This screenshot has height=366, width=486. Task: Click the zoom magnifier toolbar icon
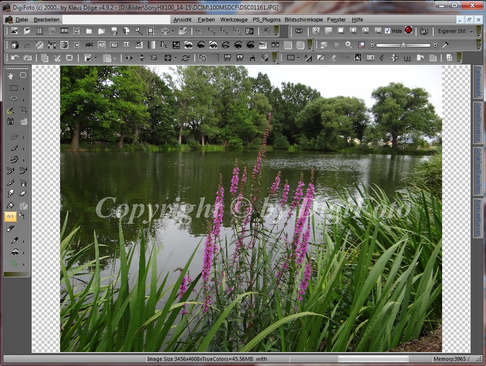(349, 44)
